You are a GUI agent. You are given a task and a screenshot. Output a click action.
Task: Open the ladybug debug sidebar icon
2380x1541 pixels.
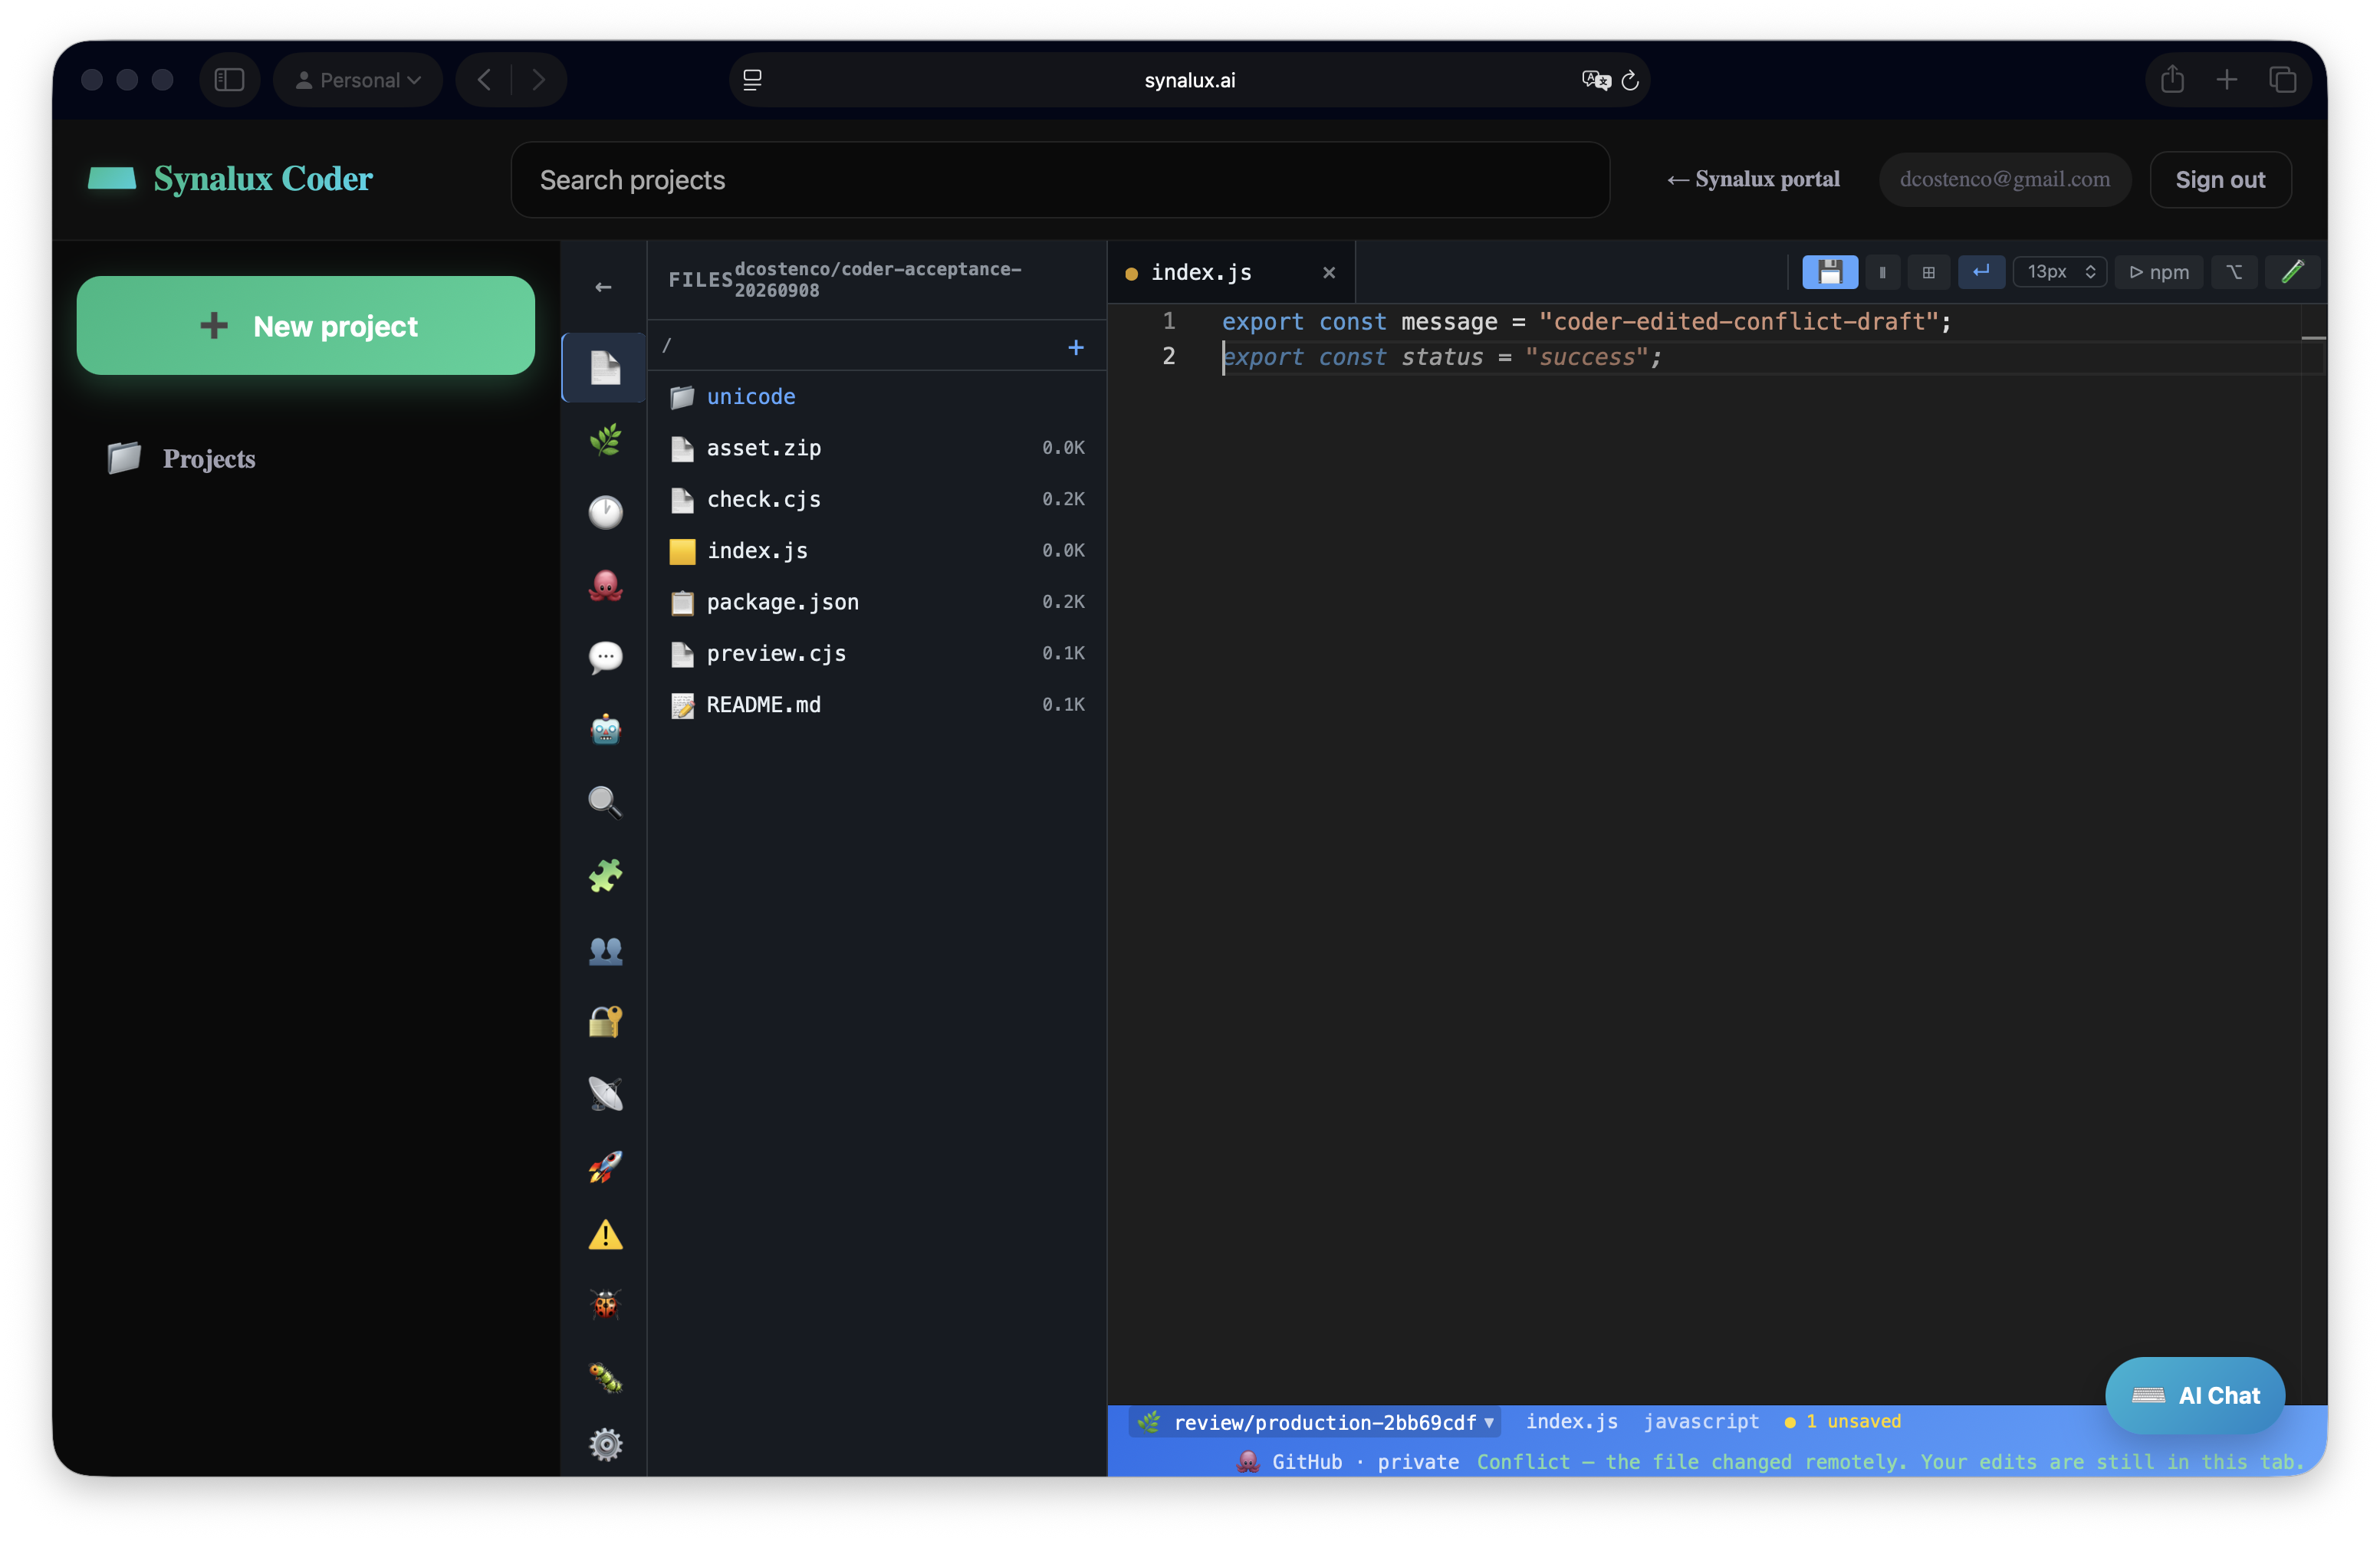point(605,1303)
